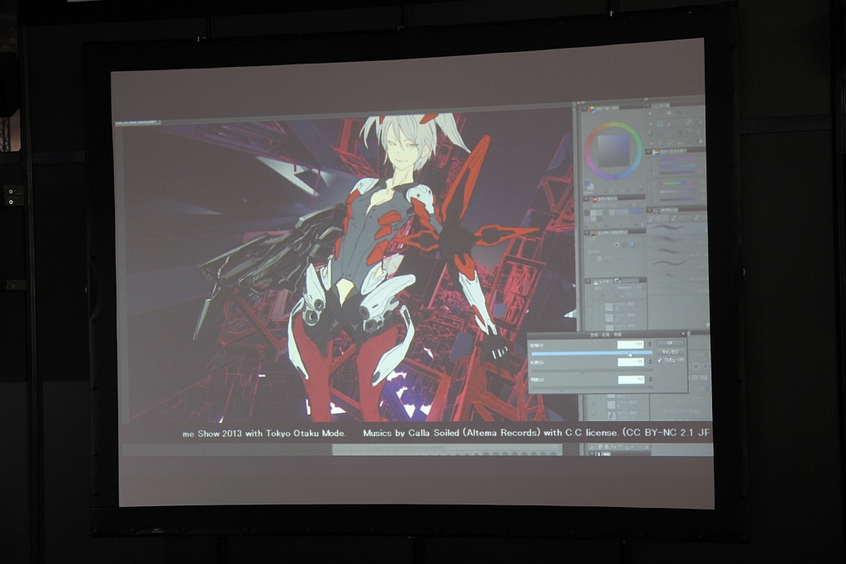The width and height of the screenshot is (846, 564).
Task: Open the Color Slider panel tab
Action: click(671, 151)
